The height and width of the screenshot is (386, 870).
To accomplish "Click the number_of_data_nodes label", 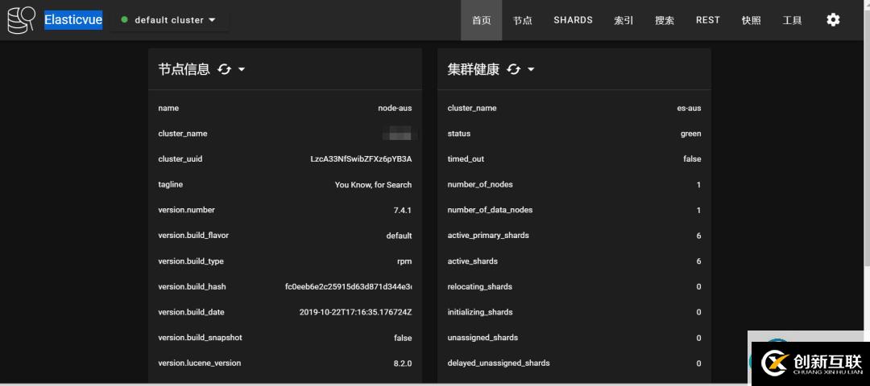I will click(490, 210).
